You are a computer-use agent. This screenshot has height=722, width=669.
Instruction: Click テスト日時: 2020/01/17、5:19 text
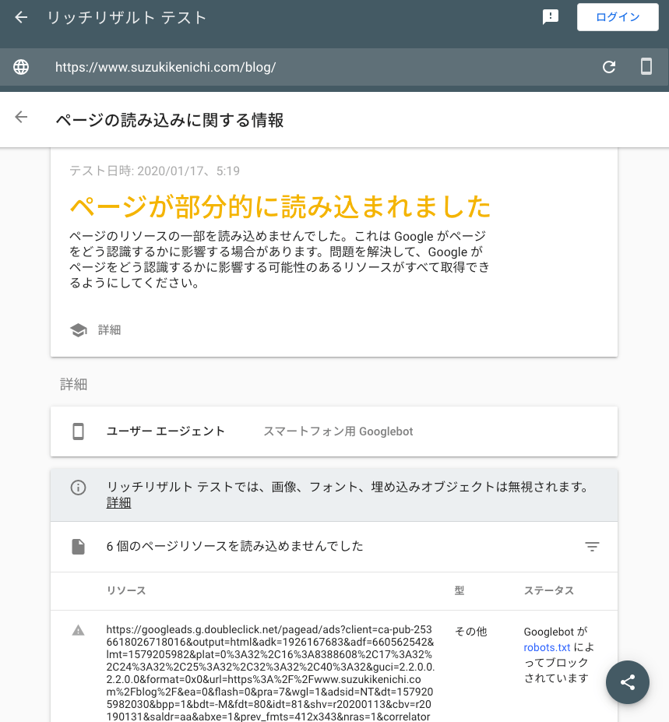tap(155, 171)
